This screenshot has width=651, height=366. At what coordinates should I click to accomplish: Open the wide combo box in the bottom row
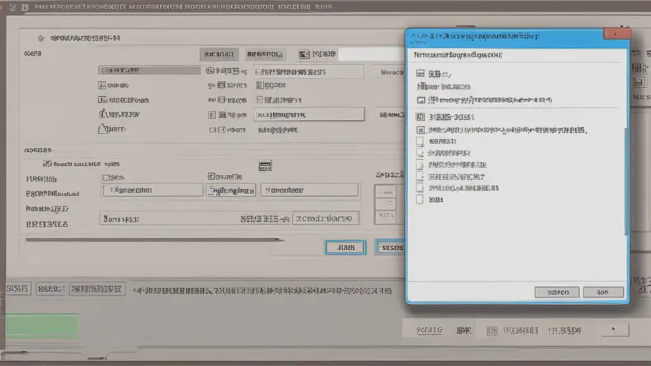(x=229, y=219)
